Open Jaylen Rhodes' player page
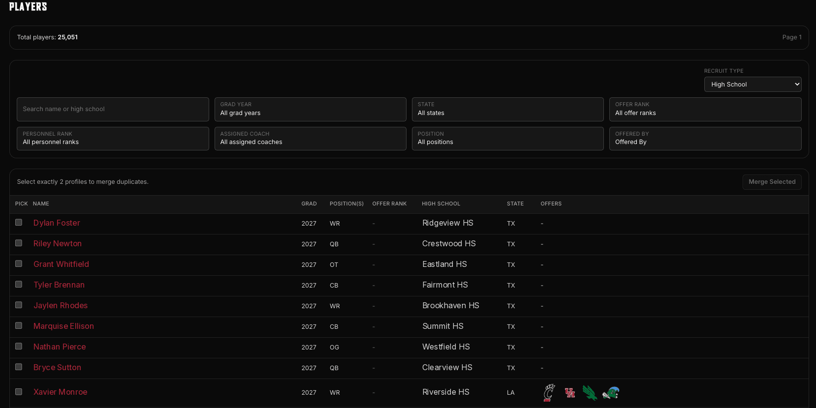This screenshot has width=816, height=408. 61,306
